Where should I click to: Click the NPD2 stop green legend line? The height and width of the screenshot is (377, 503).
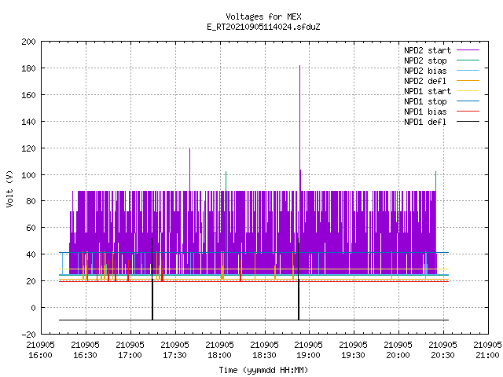point(468,60)
